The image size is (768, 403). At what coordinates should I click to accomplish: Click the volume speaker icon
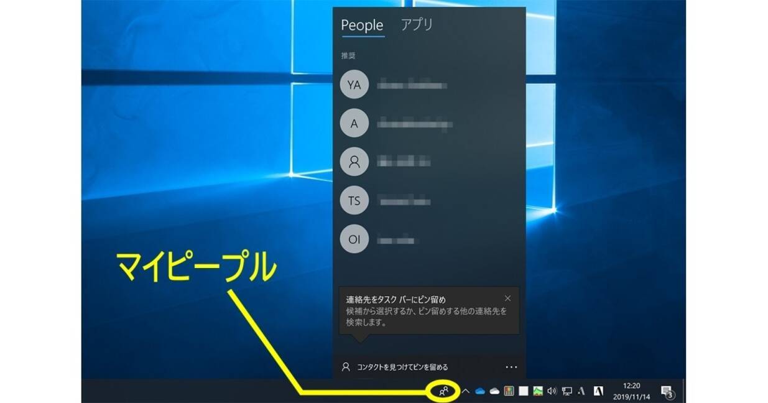click(552, 391)
